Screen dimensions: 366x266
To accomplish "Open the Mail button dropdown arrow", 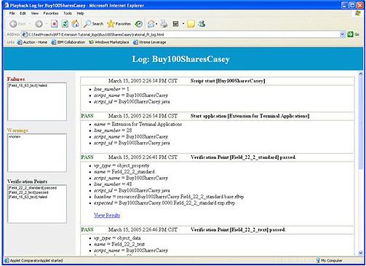I will [x=156, y=24].
